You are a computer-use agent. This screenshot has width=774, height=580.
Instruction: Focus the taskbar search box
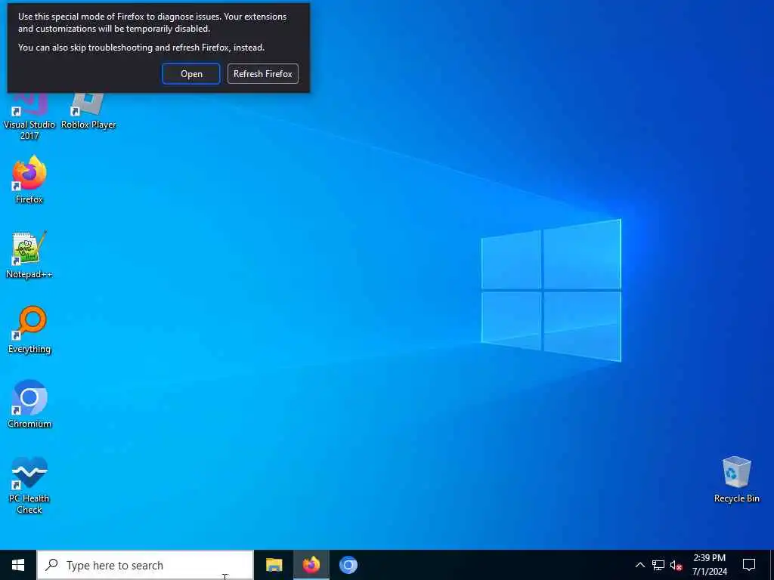[145, 565]
